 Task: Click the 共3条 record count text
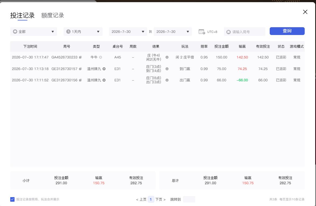273,199
